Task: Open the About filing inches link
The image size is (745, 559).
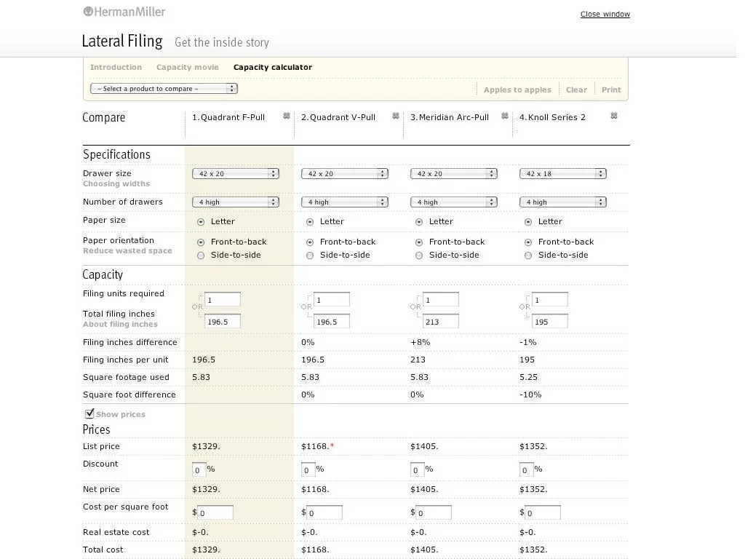Action: 120,324
